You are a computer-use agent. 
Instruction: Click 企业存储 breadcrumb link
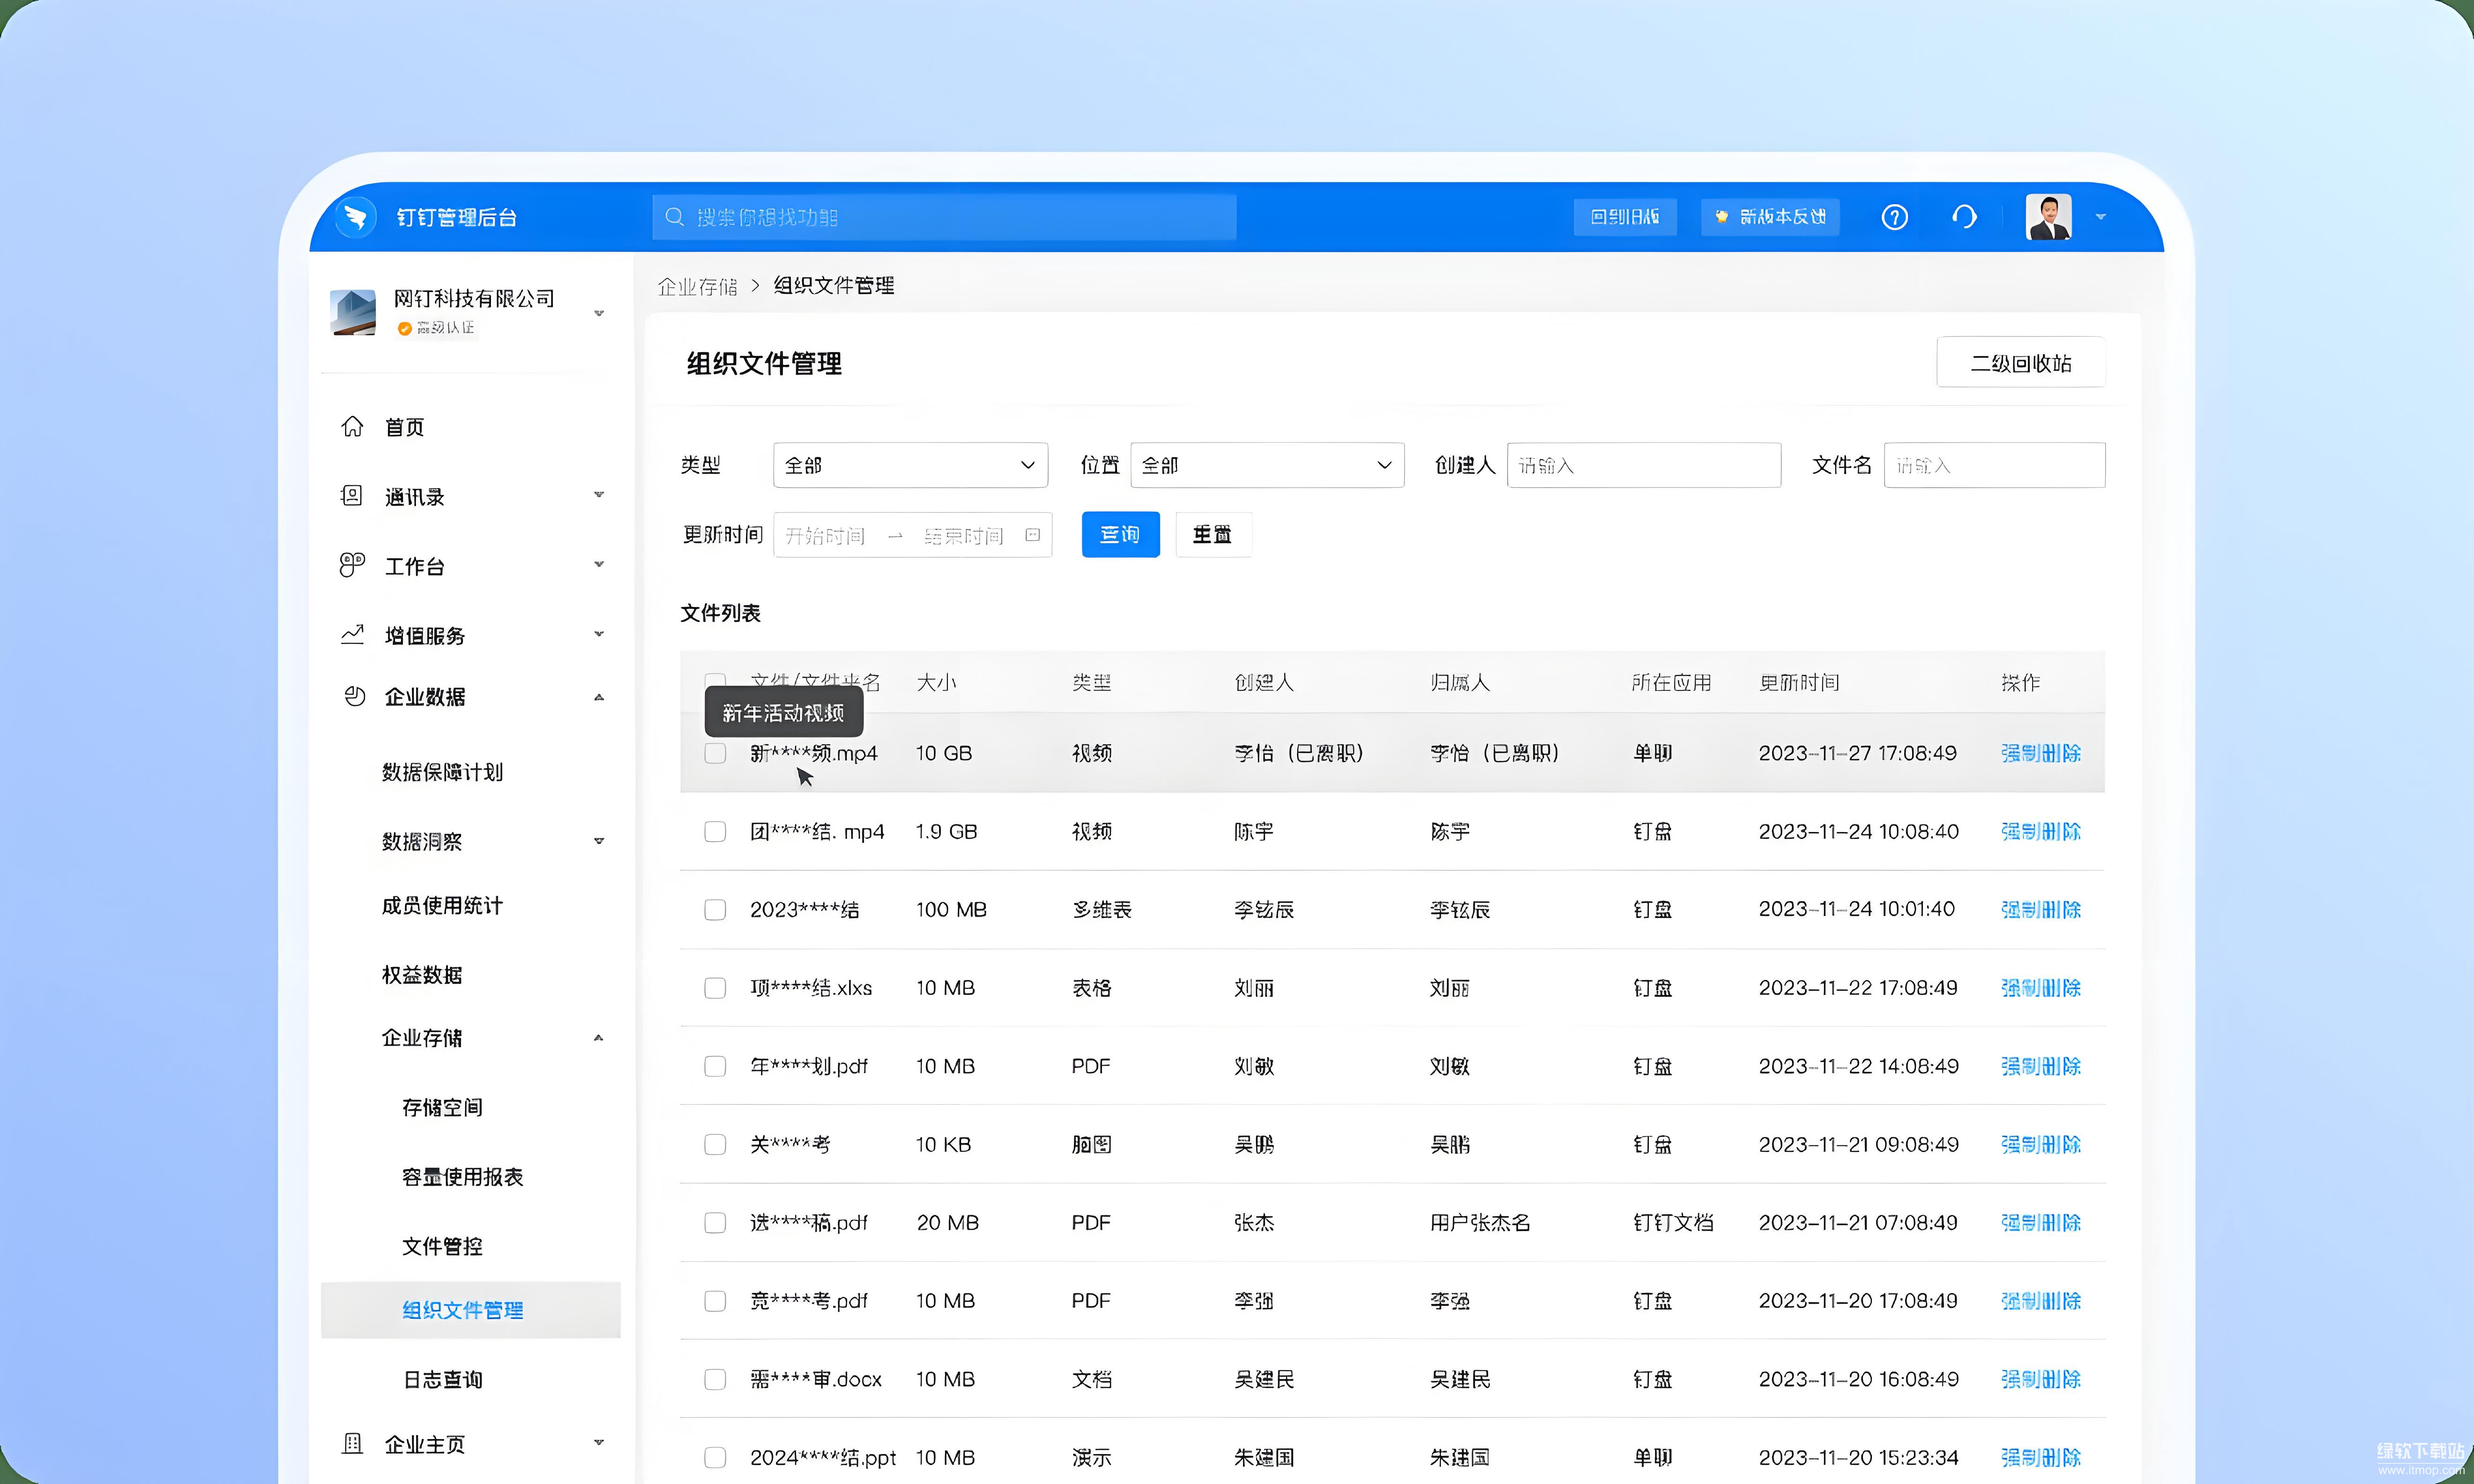[697, 287]
